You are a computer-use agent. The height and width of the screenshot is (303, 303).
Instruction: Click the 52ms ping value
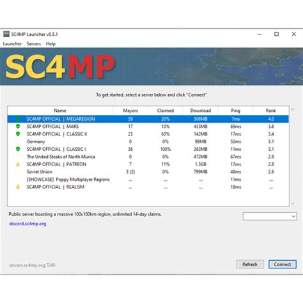pyautogui.click(x=236, y=141)
